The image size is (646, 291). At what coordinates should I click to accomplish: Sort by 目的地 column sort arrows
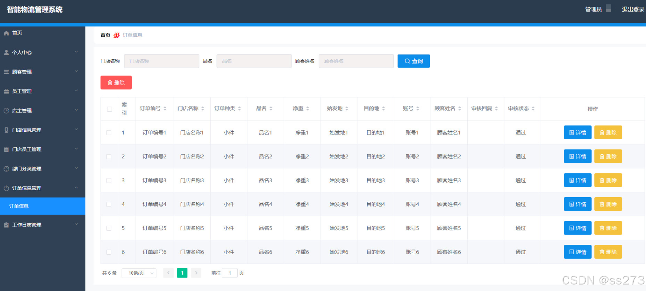[384, 108]
